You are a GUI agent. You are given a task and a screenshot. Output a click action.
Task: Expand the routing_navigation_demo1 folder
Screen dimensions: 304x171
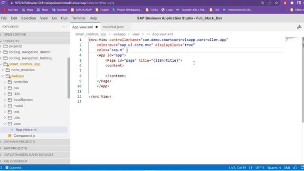click(30, 52)
